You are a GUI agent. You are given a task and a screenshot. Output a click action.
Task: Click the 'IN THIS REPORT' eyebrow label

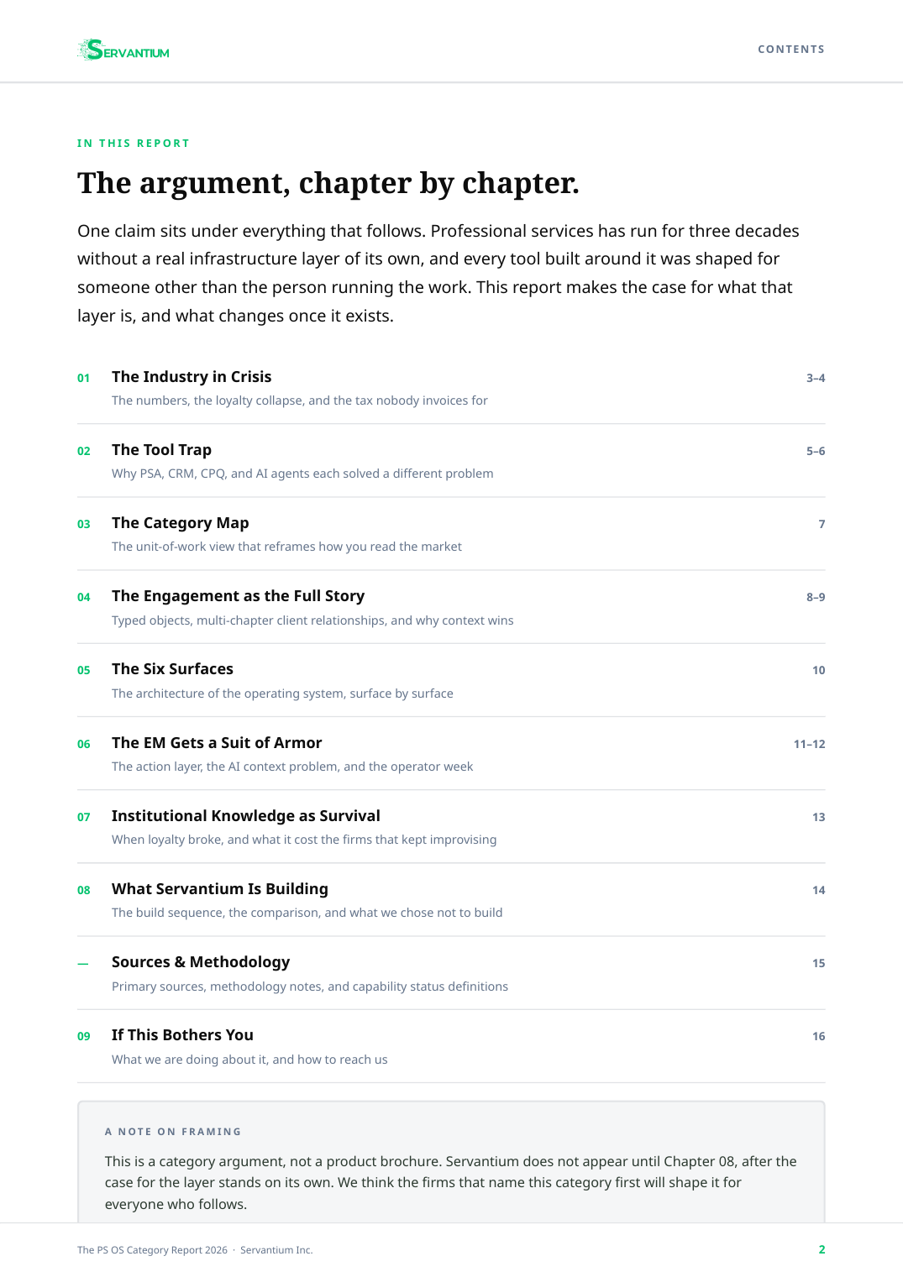[134, 144]
